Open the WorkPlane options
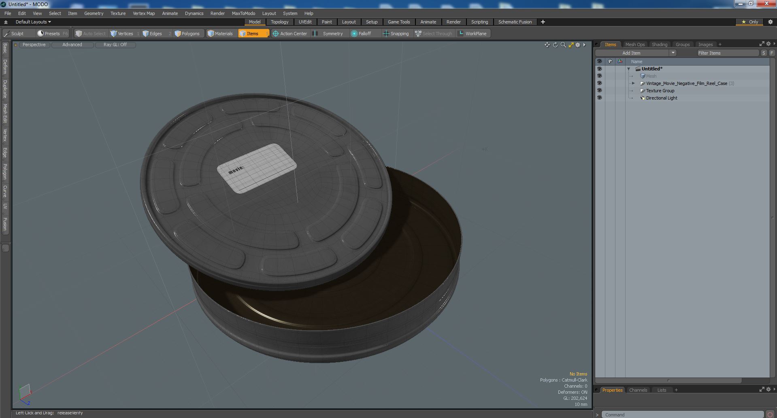 point(473,34)
